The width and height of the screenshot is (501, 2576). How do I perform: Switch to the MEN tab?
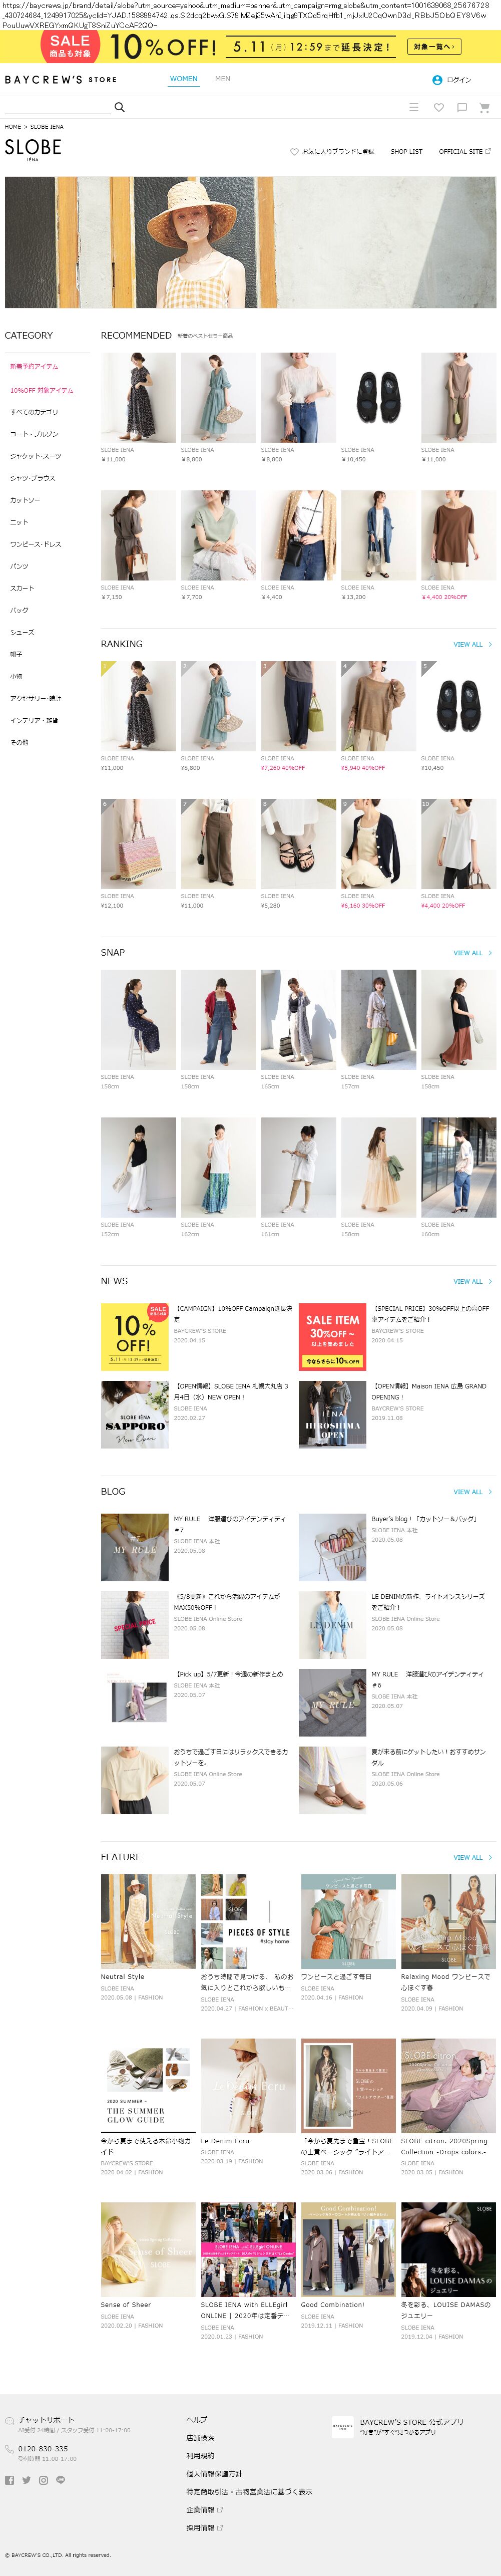coord(222,78)
